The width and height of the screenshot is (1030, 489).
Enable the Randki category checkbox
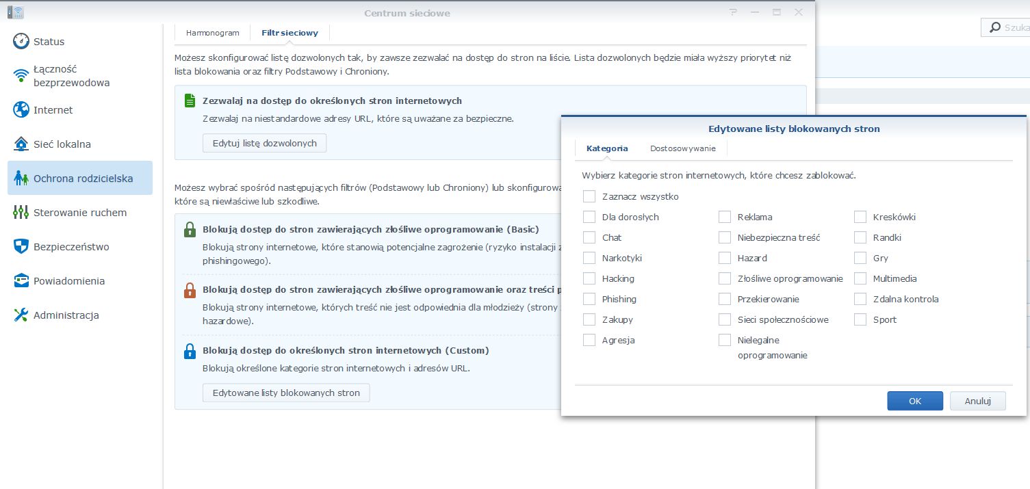(860, 237)
